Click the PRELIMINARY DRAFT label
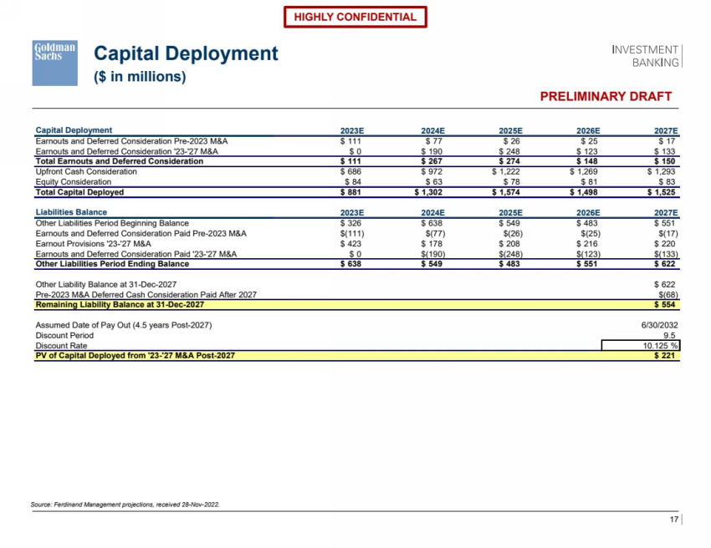711x548 pixels. click(606, 96)
